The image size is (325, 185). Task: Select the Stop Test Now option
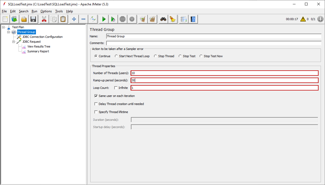pyautogui.click(x=201, y=56)
